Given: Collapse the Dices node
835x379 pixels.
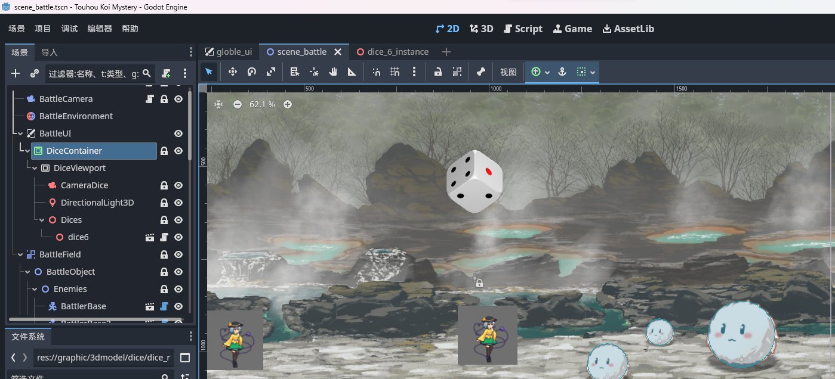Looking at the screenshot, I should [x=42, y=220].
